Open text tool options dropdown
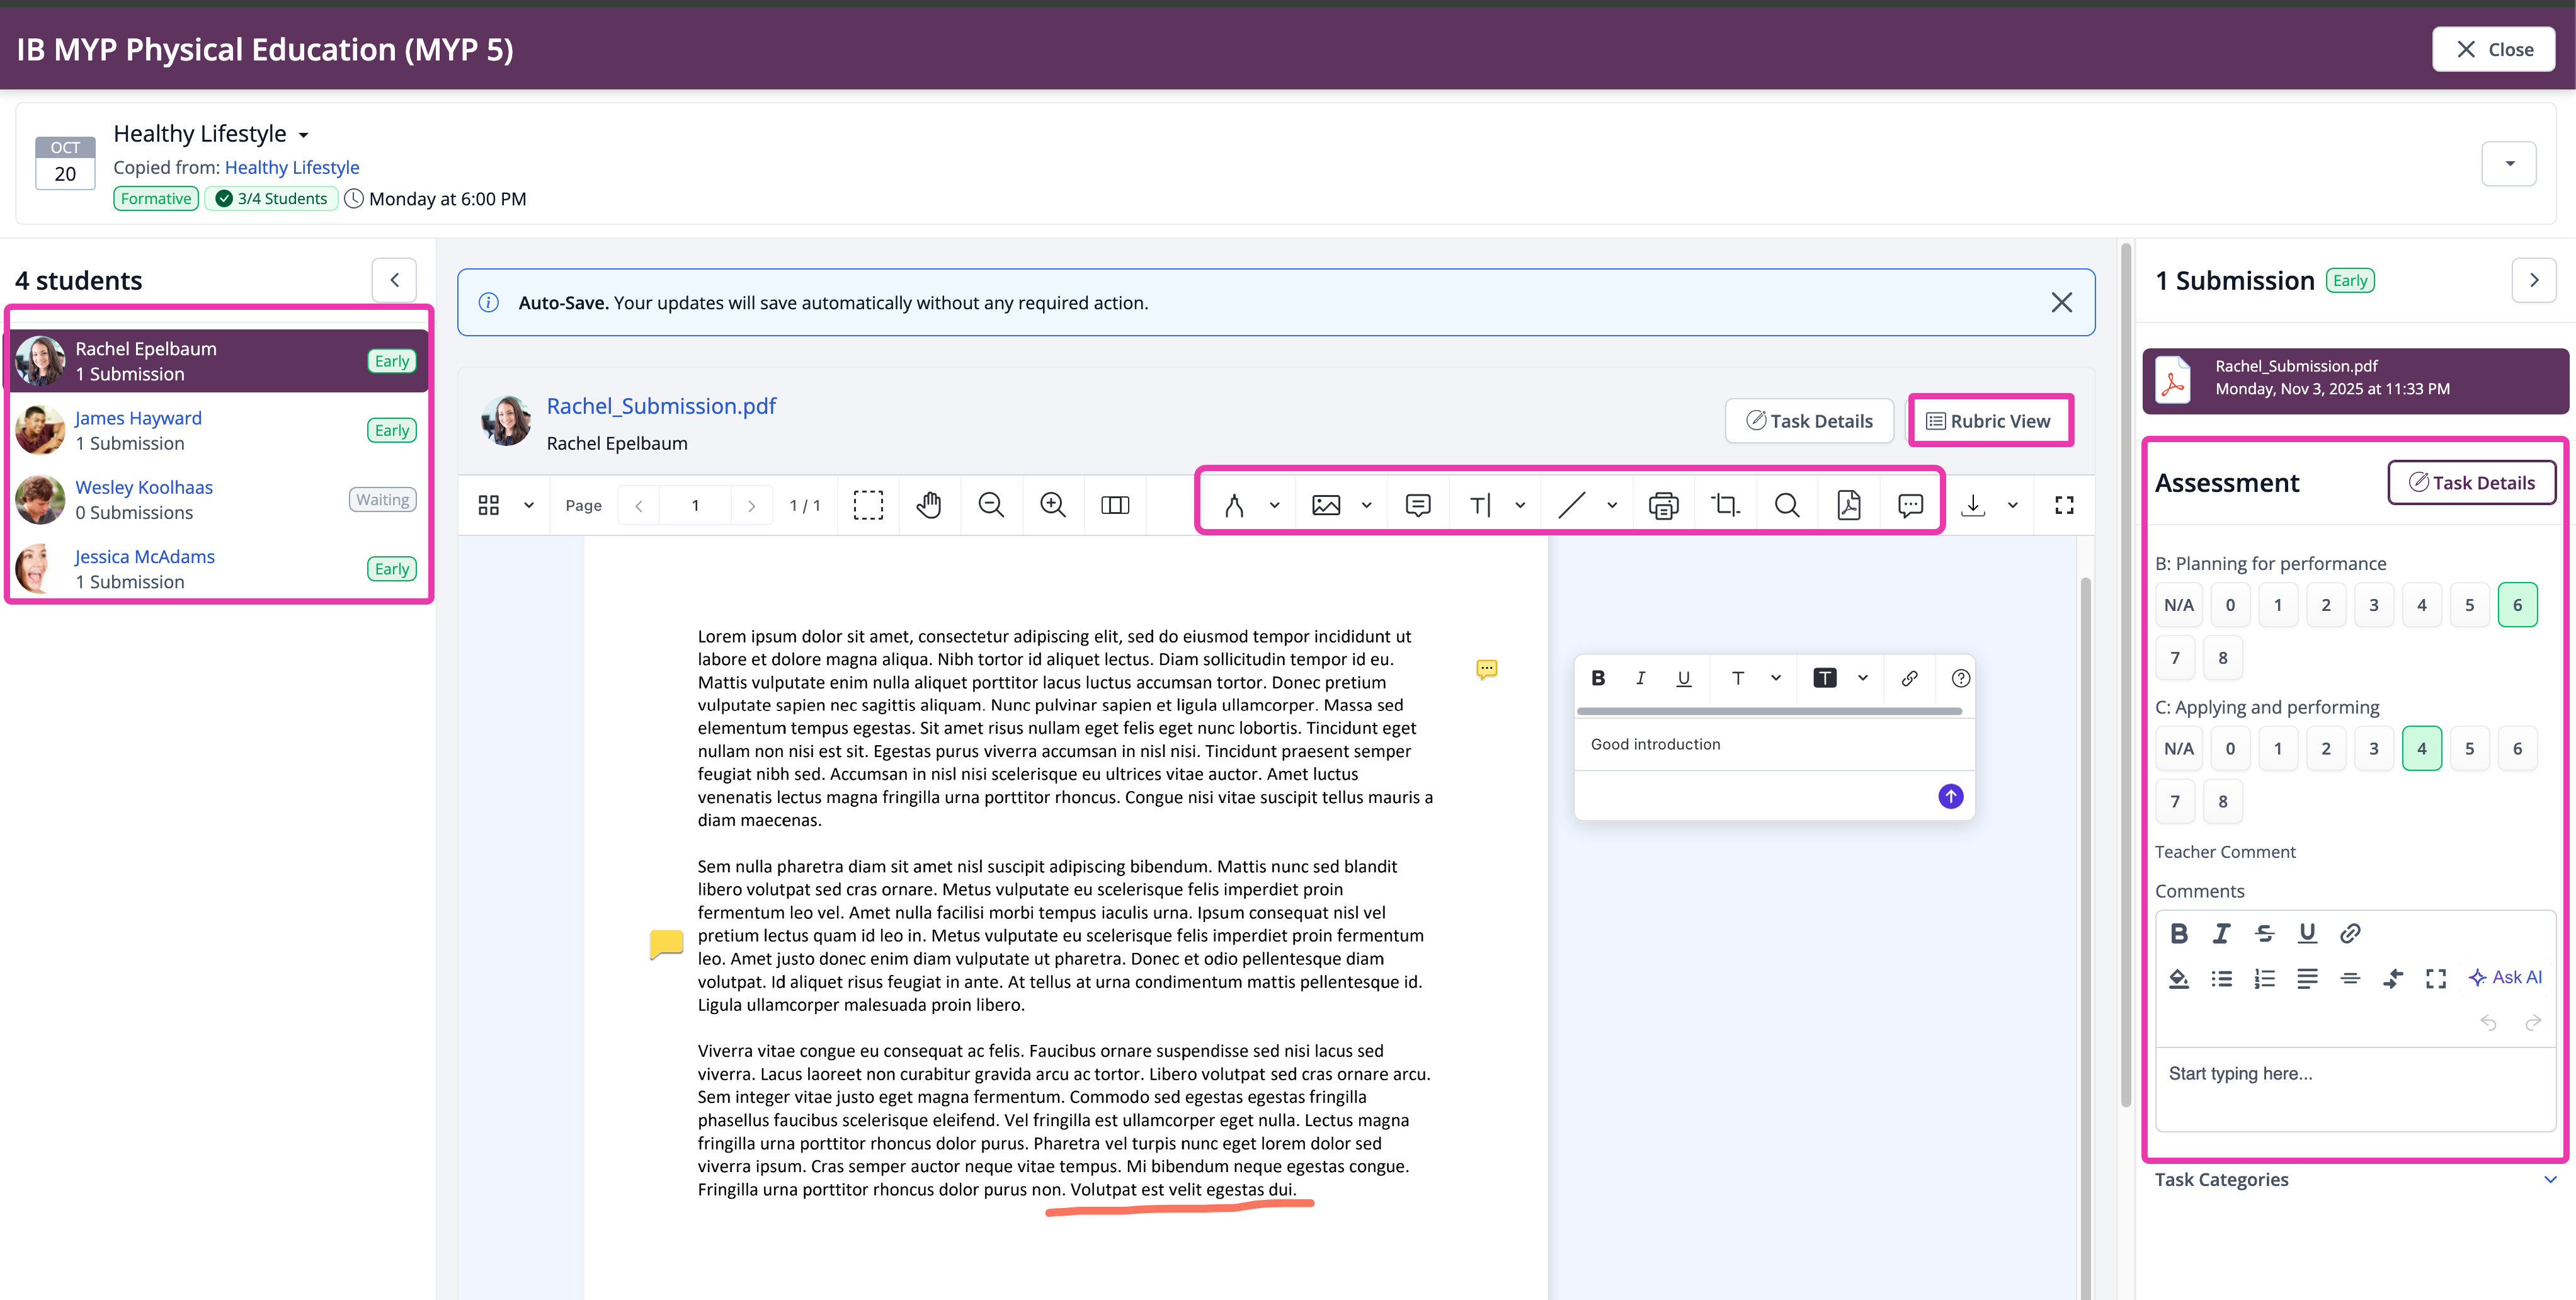Viewport: 2576px width, 1300px height. [1520, 505]
